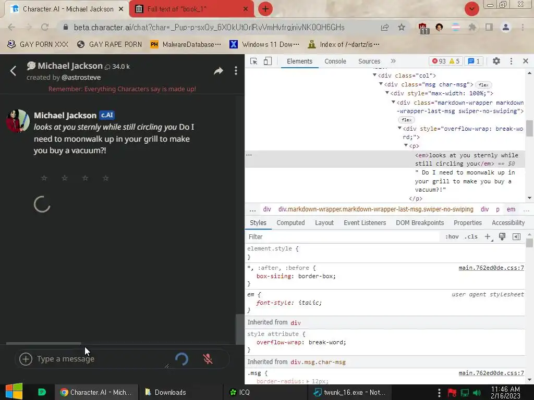
Task: Open the Accessibility tab
Action: pyautogui.click(x=508, y=223)
